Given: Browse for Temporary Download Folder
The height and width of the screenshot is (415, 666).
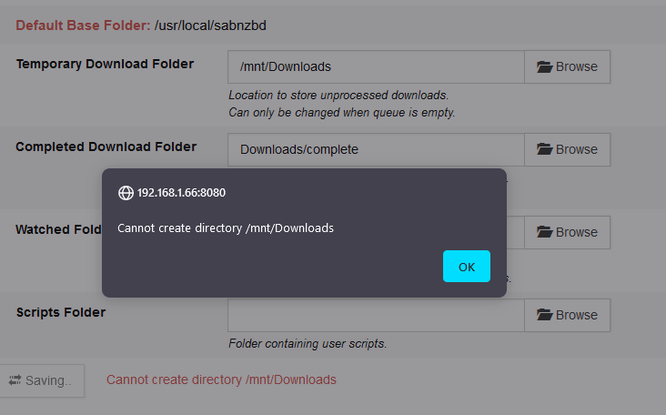Looking at the screenshot, I should (567, 66).
